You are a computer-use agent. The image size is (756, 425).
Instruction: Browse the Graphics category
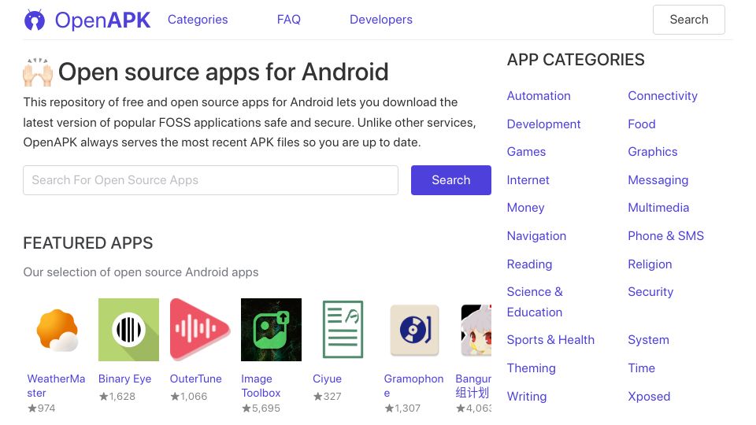click(x=652, y=152)
